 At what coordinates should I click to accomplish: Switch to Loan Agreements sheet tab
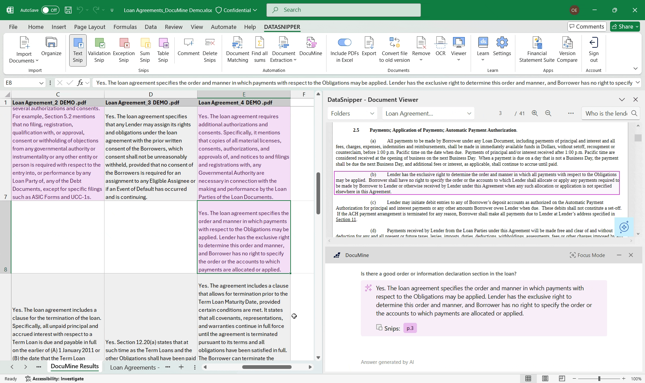(134, 367)
